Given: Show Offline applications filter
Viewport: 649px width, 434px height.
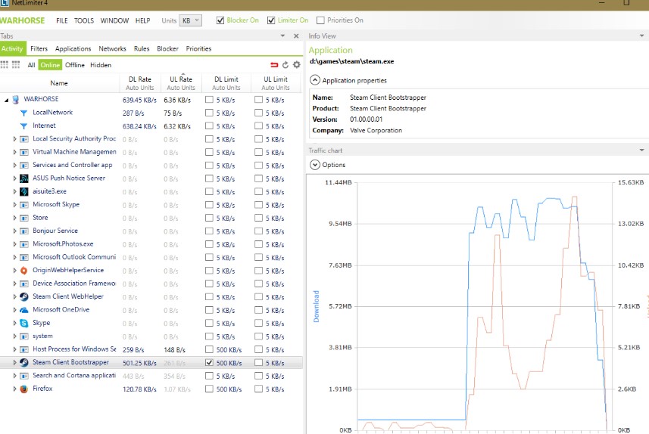Looking at the screenshot, I should tap(75, 65).
